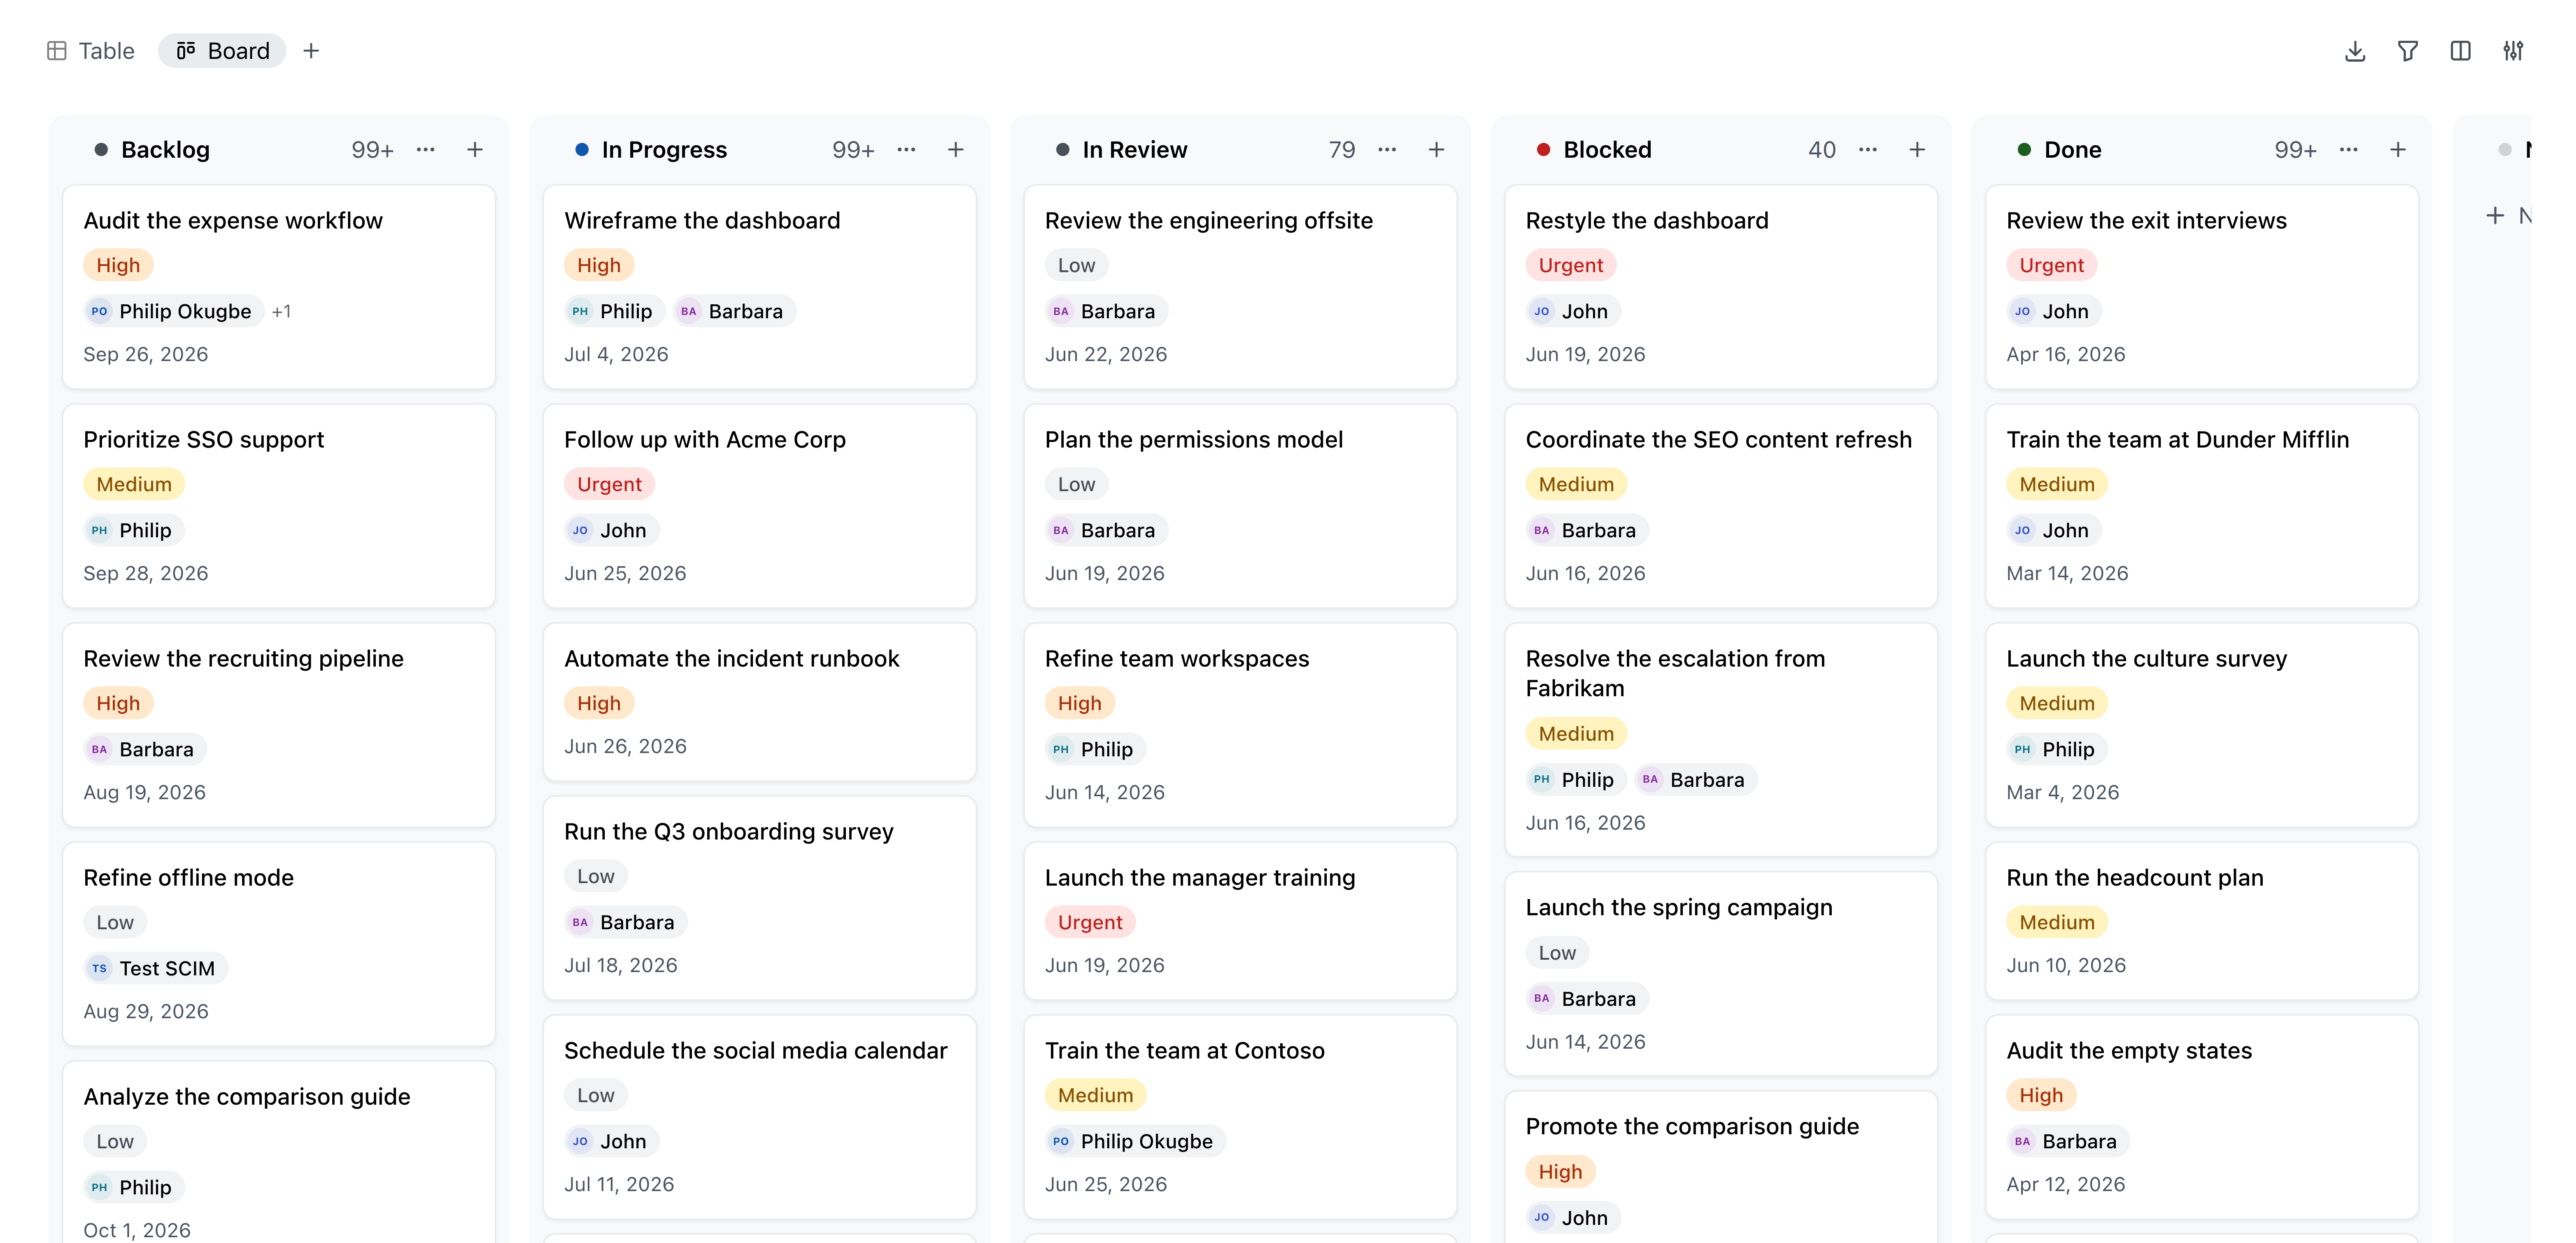Image resolution: width=2576 pixels, height=1243 pixels.
Task: Open Analyze the comparison guide card
Action: click(279, 1153)
